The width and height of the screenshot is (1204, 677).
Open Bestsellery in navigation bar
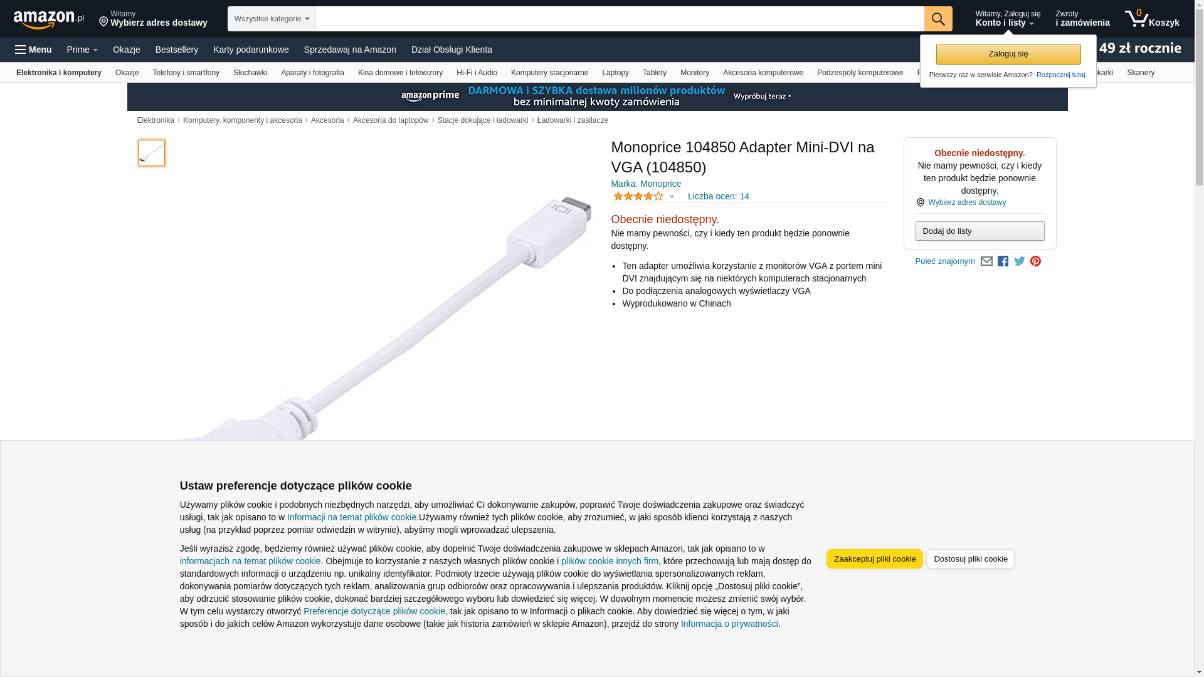(177, 50)
